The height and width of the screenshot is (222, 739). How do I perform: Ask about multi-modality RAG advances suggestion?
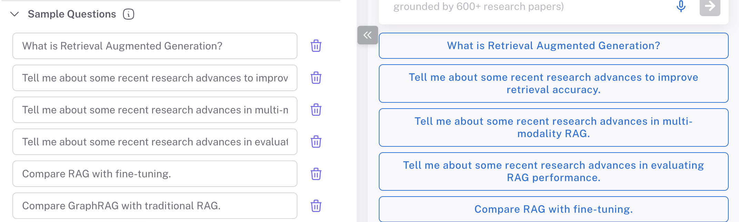pyautogui.click(x=553, y=127)
